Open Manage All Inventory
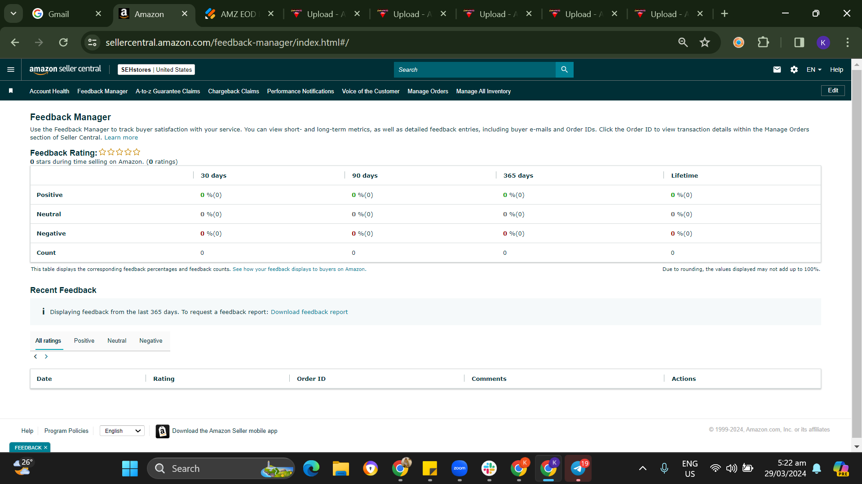 483,91
